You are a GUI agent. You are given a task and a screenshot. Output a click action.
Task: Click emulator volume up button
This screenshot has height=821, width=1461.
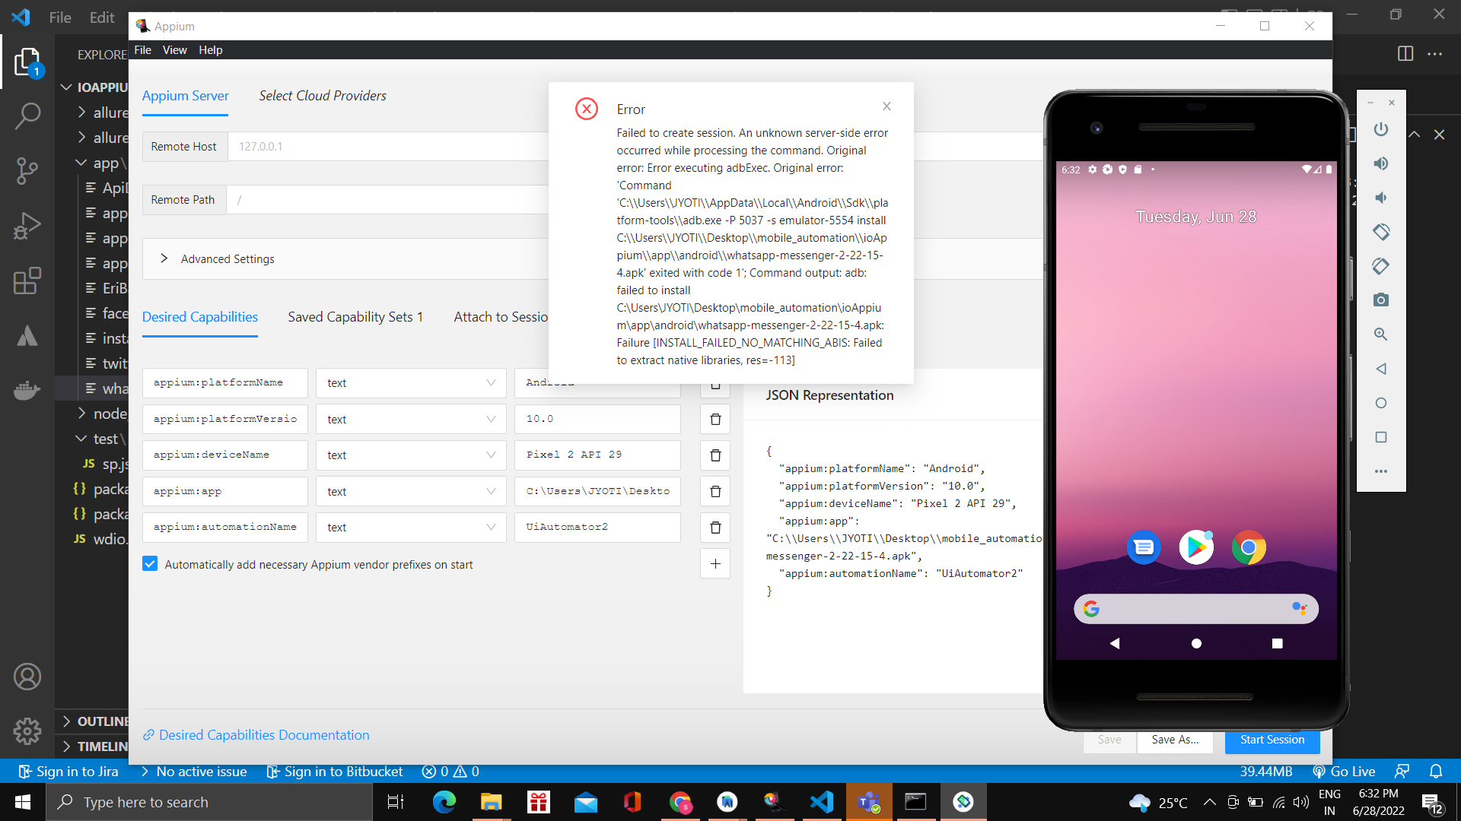pos(1381,163)
